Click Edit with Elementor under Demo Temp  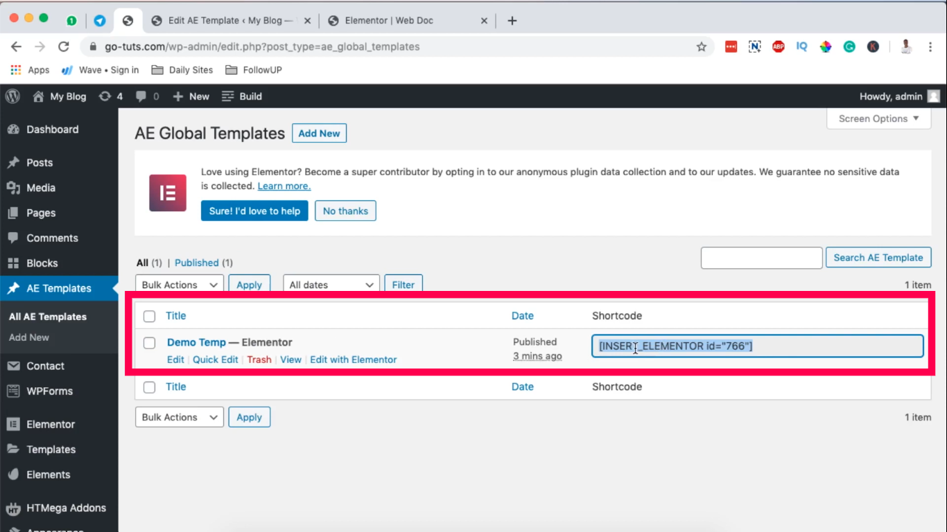coord(354,360)
